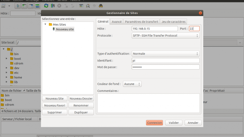Viewport: 244px width, 137px height.
Task: Select the bin folder in file list
Action: pyautogui.click(x=7, y=95)
